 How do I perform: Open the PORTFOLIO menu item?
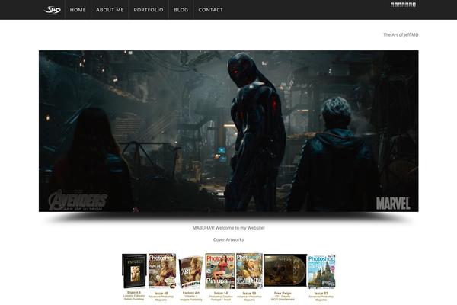(x=149, y=10)
